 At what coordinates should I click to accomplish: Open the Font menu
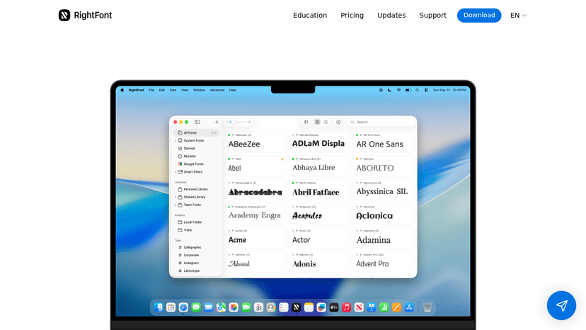173,90
